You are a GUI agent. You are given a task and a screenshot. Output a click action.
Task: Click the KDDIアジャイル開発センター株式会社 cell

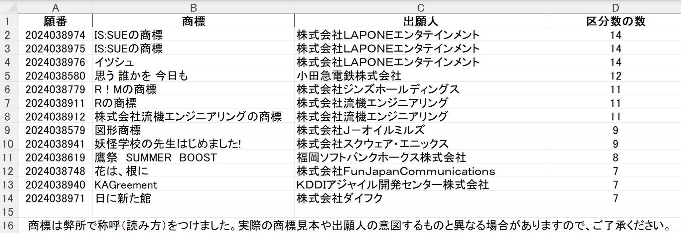point(421,185)
